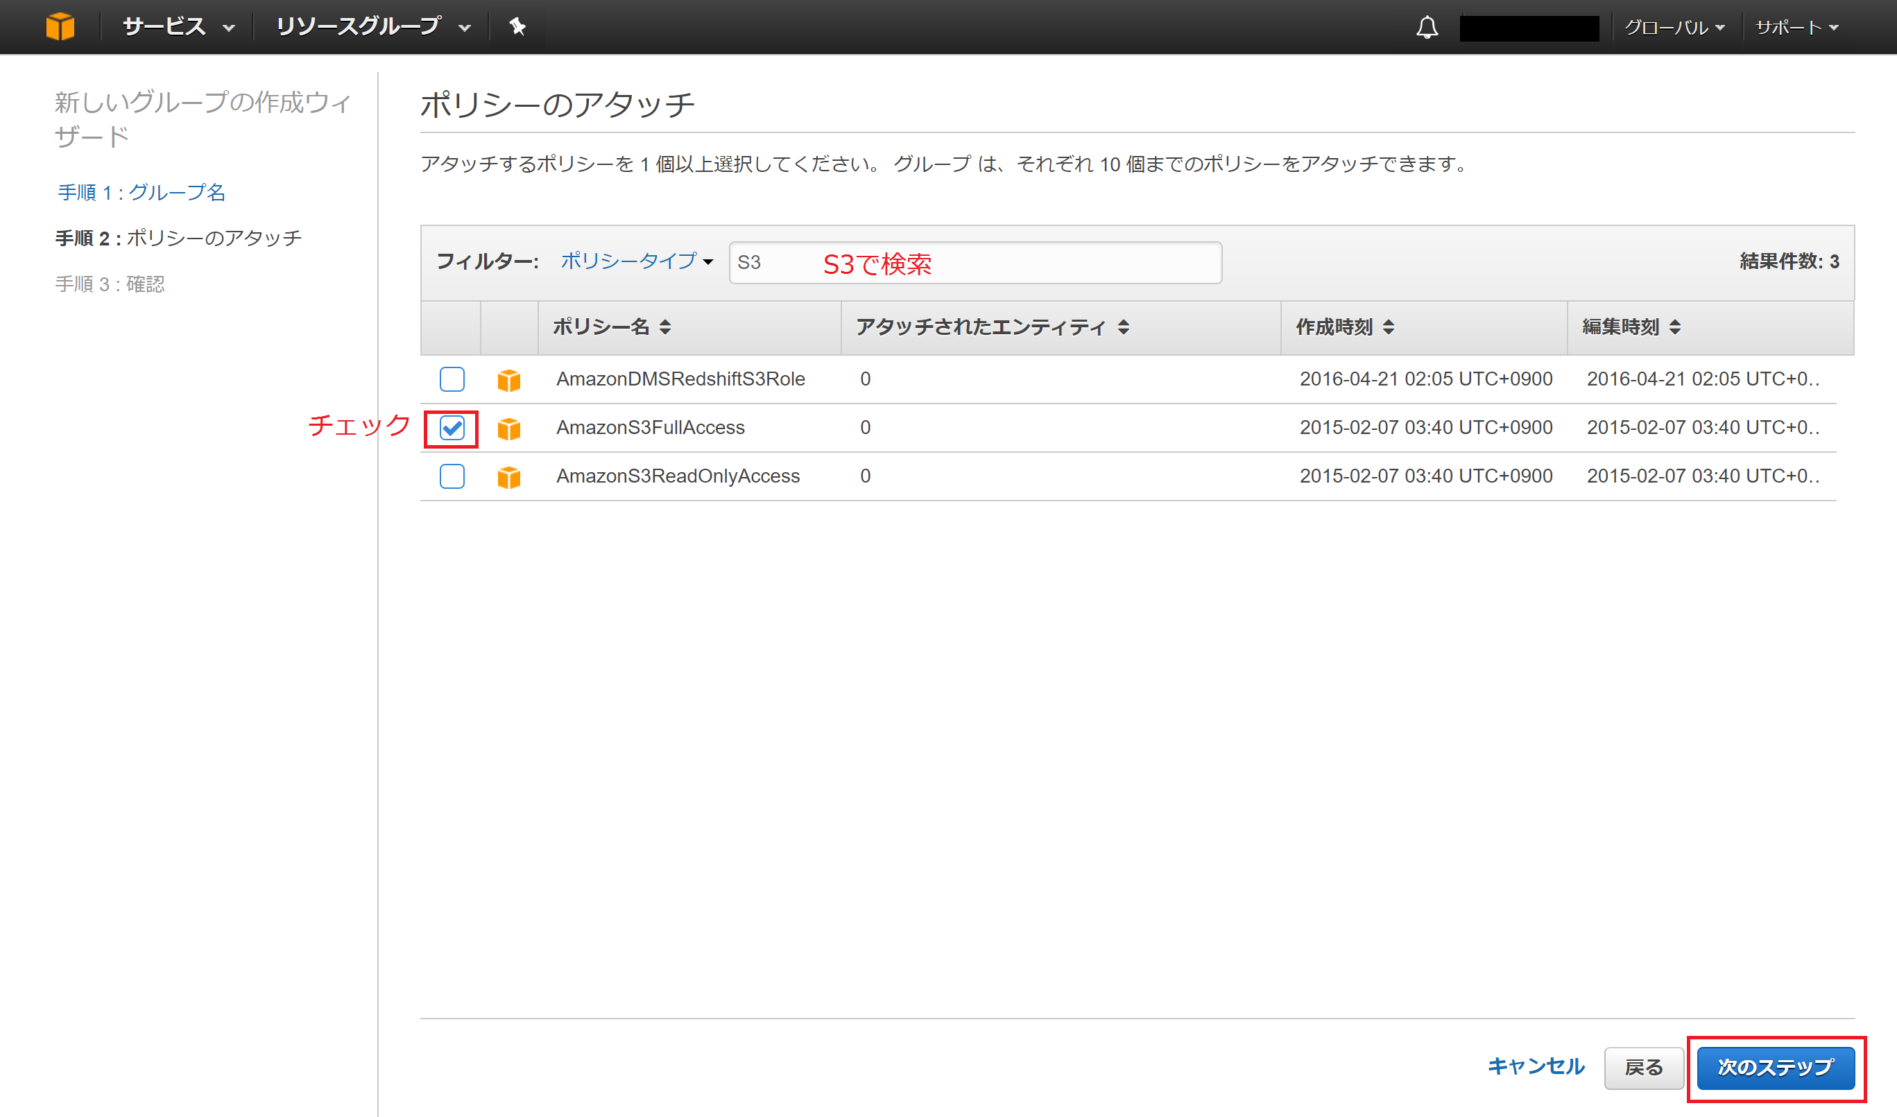This screenshot has width=1897, height=1117.
Task: Click attached entities count for AmazonDMSRedshiftS3Role
Action: [865, 379]
